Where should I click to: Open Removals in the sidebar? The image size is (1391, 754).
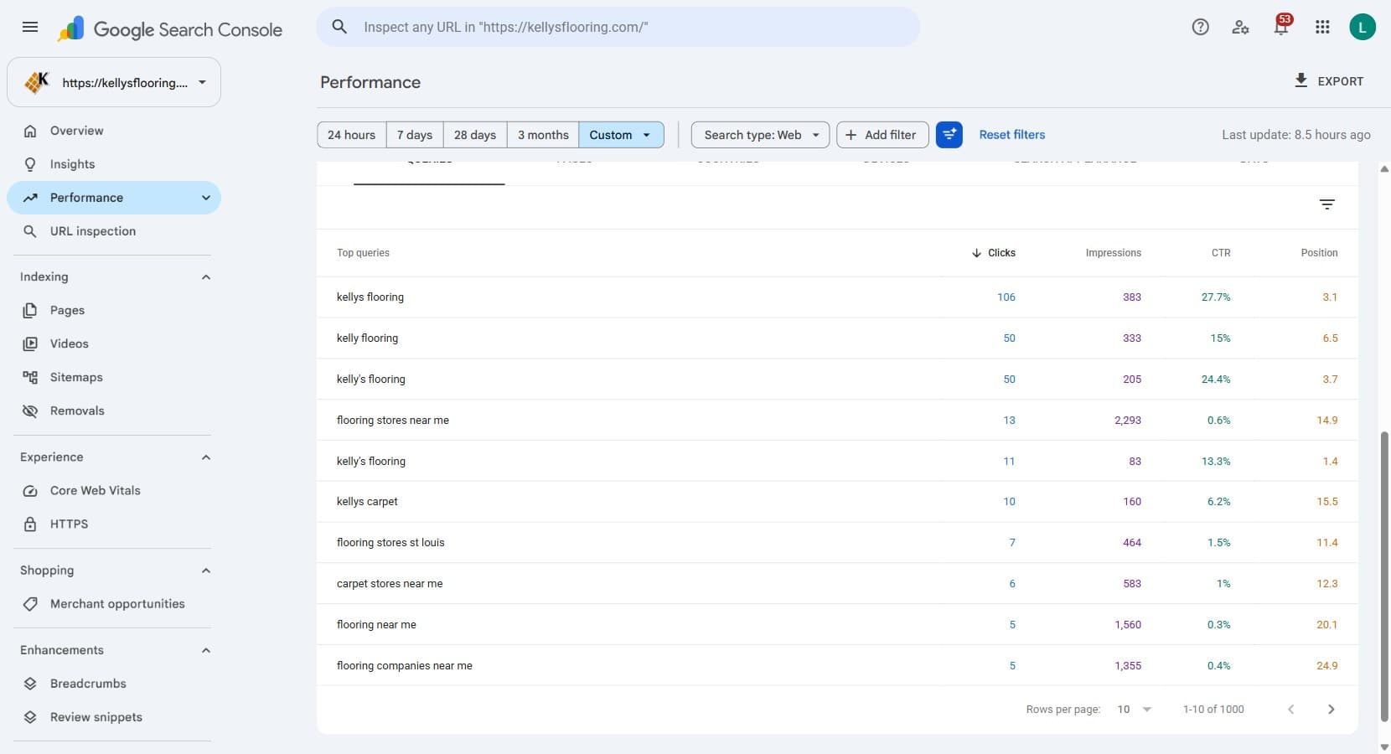(x=114, y=411)
